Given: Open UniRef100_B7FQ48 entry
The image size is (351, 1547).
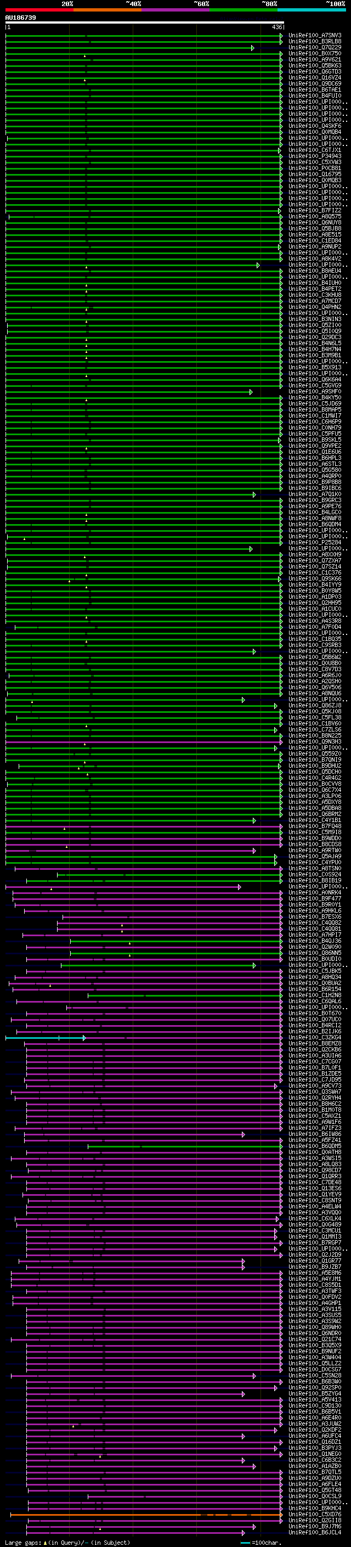Looking at the screenshot, I should (x=315, y=826).
